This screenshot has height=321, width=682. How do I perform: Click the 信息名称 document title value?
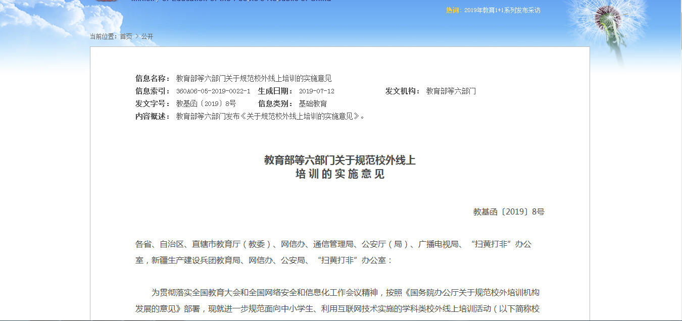coord(254,78)
